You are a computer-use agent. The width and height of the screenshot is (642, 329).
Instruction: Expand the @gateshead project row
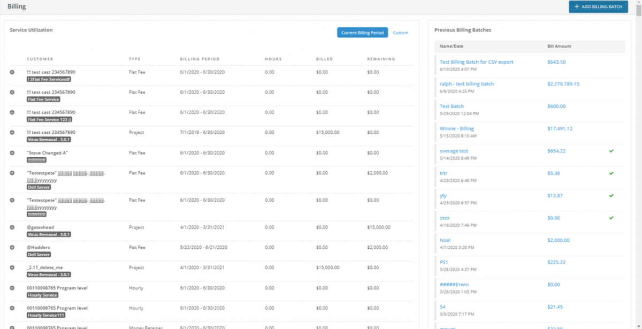pos(12,227)
